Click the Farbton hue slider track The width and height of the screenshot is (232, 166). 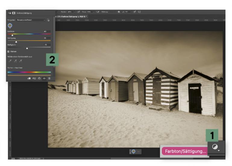coord(29,34)
